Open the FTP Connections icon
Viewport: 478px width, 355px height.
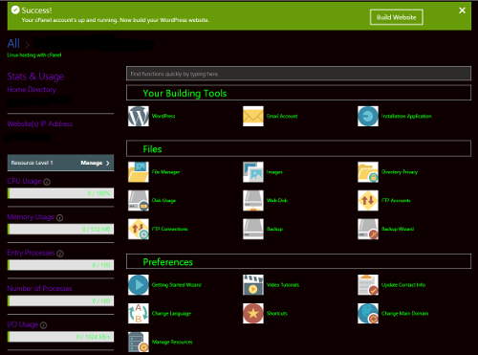point(139,229)
